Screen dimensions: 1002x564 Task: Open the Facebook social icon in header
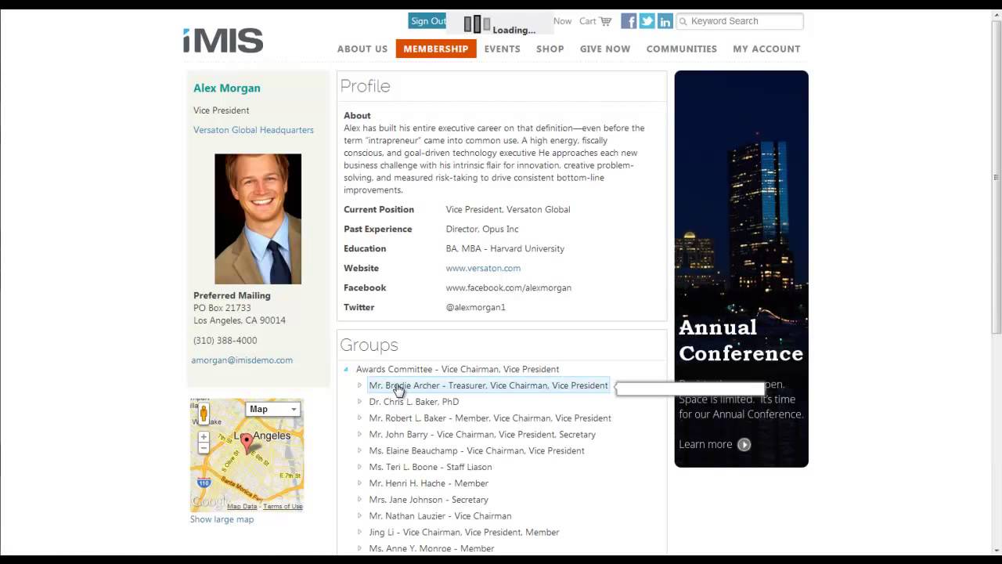point(629,21)
